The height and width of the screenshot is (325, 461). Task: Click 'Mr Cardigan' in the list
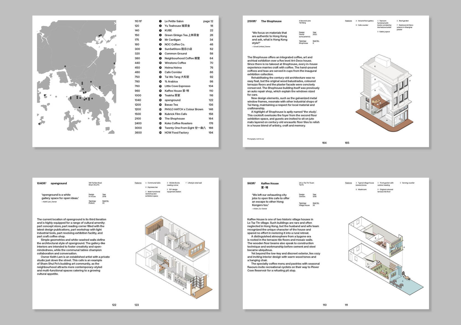(173, 40)
